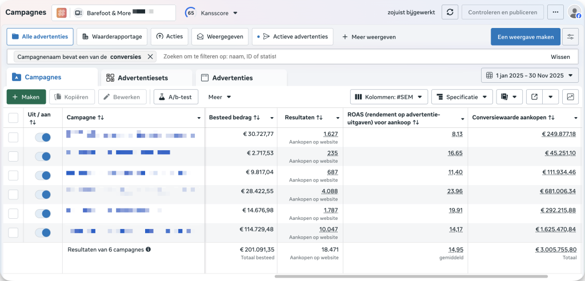Click the filter settings sliders icon

tap(570, 37)
